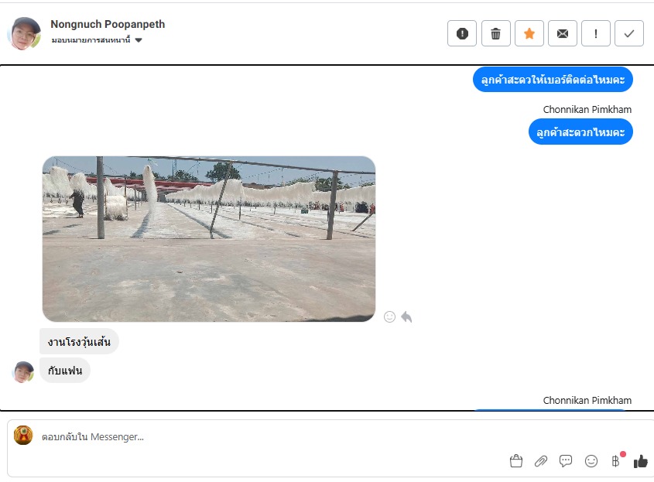Open the noodle factory photo
Viewport: 654px width, 482px height.
[x=209, y=239]
